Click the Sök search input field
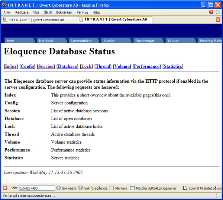Image resolution: width=223 pixels, height=200 pixels. pos(37,188)
